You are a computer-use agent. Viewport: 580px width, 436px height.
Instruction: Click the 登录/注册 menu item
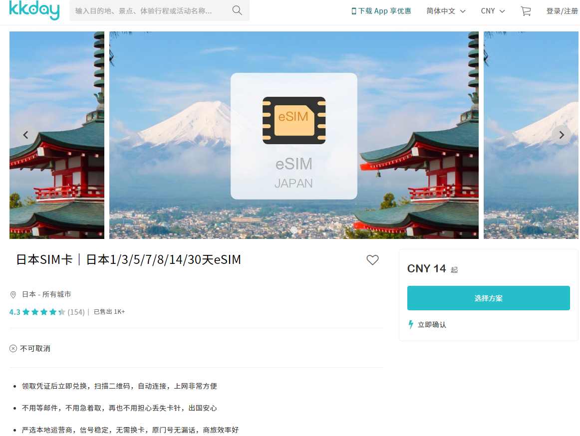coord(562,10)
